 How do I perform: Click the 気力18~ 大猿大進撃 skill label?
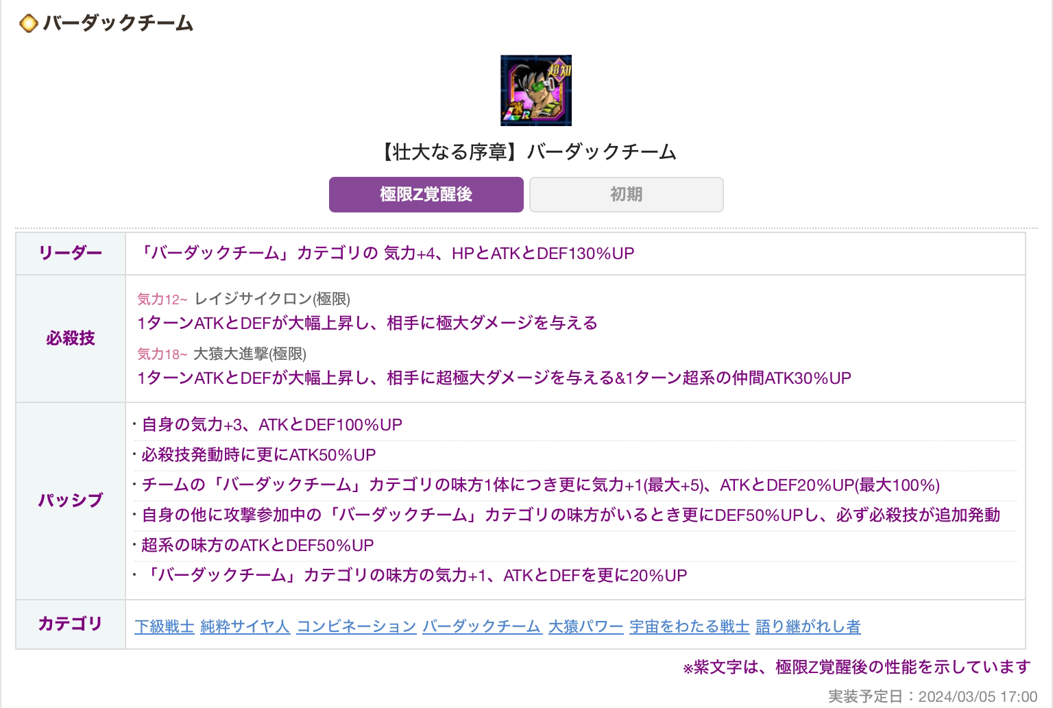pos(222,354)
